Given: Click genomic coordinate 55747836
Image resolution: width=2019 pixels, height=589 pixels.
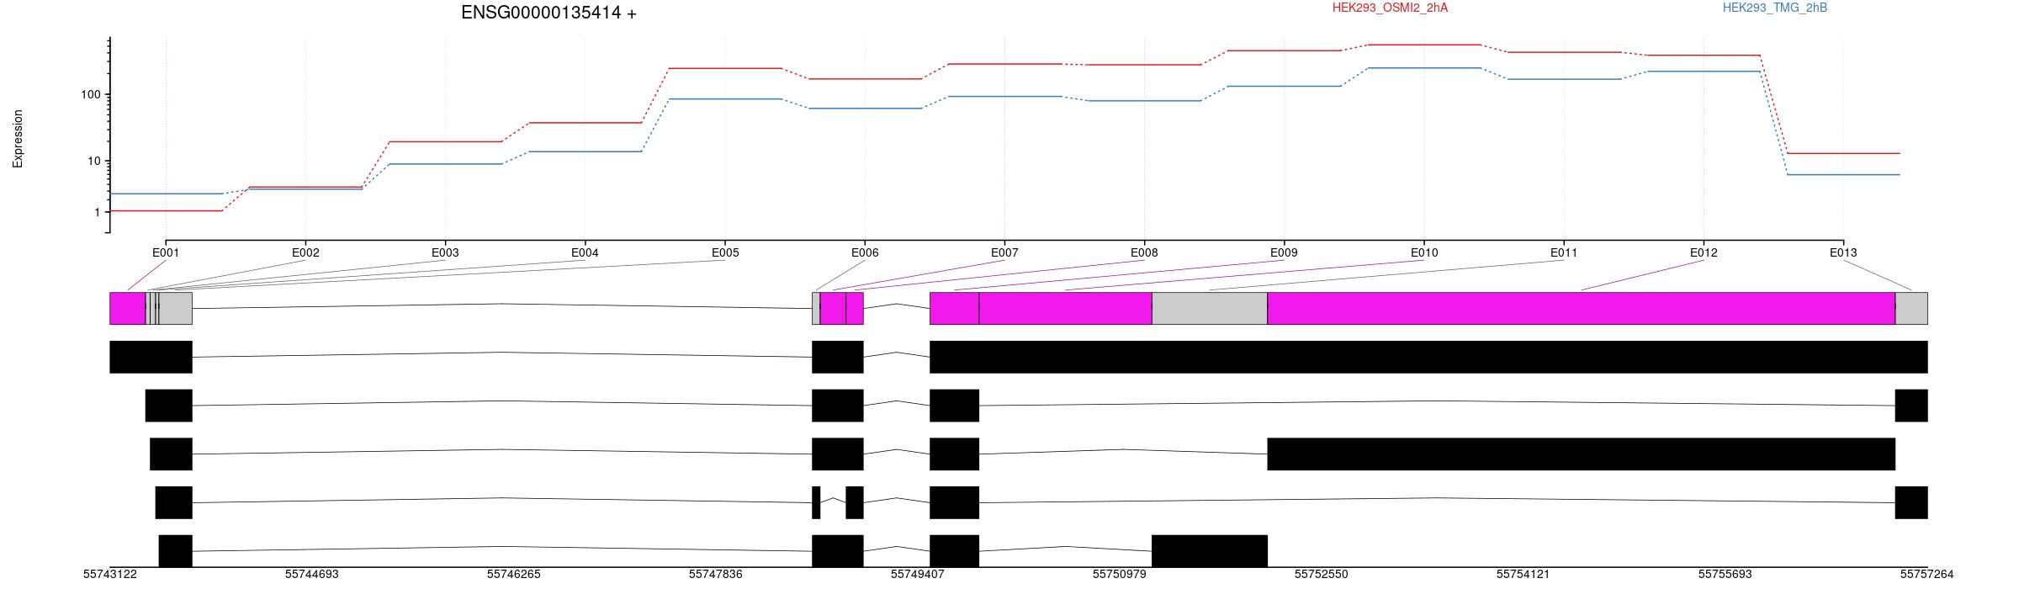Looking at the screenshot, I should (x=716, y=575).
